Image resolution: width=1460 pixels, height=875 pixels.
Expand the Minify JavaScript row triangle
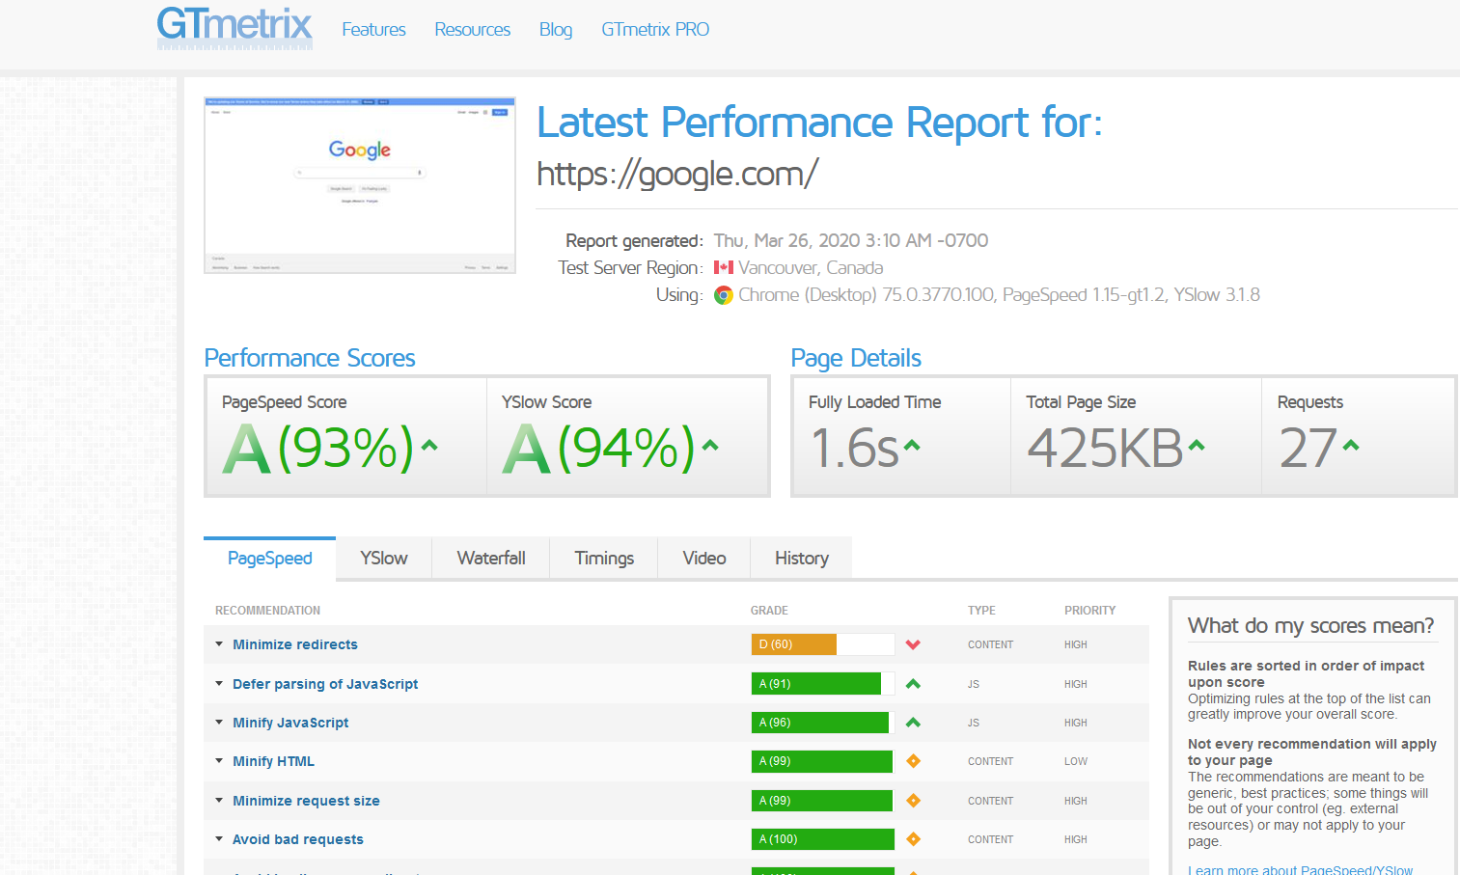(219, 723)
